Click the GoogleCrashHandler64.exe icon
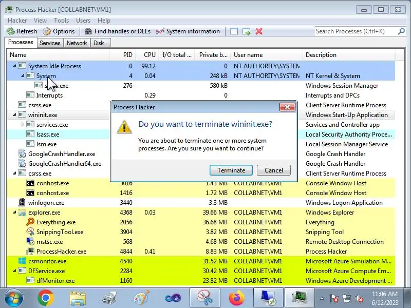Viewport: 411px width, 308px height. [x=22, y=163]
